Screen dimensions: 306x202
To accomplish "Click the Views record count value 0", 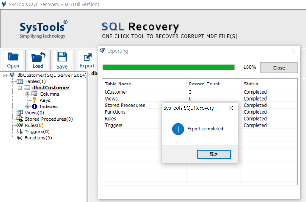I will [x=190, y=98].
